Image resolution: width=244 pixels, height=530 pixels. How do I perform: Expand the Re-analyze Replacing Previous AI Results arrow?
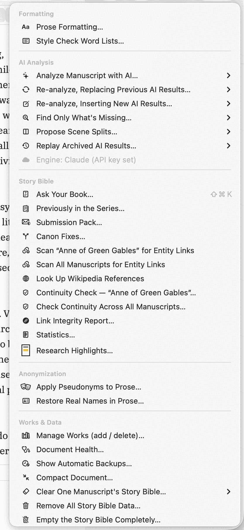pyautogui.click(x=228, y=90)
